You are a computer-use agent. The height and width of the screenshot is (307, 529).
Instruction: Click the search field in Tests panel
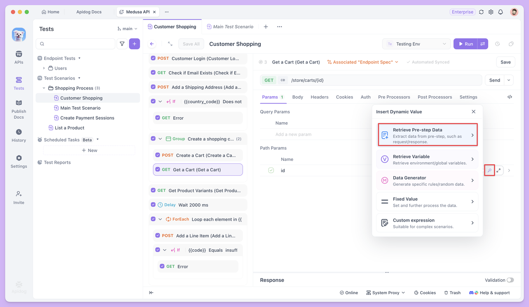[x=76, y=44]
